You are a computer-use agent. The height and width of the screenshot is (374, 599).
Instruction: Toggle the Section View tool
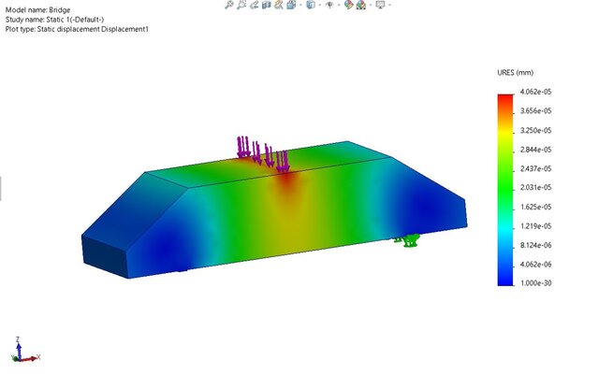266,5
